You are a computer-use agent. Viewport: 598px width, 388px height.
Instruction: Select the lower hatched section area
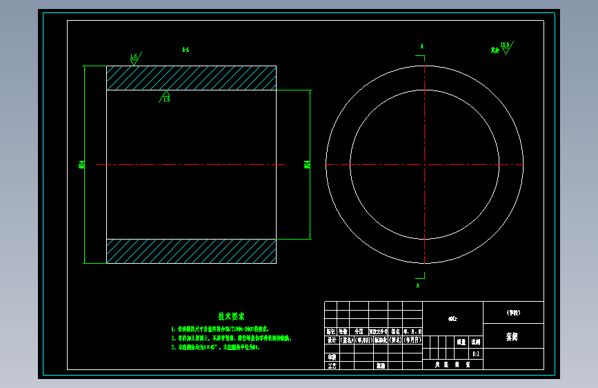192,251
